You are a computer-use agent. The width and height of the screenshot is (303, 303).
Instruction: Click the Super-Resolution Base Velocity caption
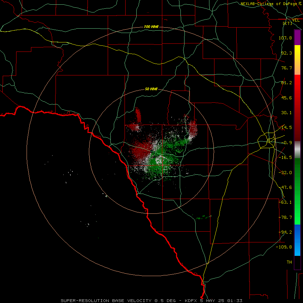click(151, 301)
